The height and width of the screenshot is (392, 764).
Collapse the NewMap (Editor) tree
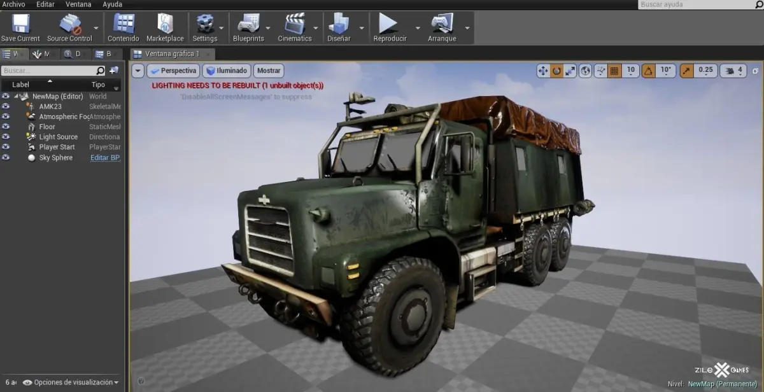click(x=17, y=96)
